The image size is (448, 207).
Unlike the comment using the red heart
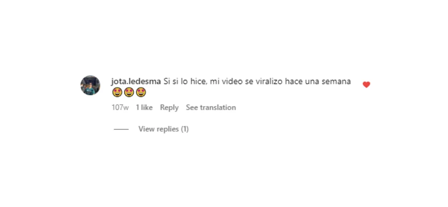tap(366, 85)
